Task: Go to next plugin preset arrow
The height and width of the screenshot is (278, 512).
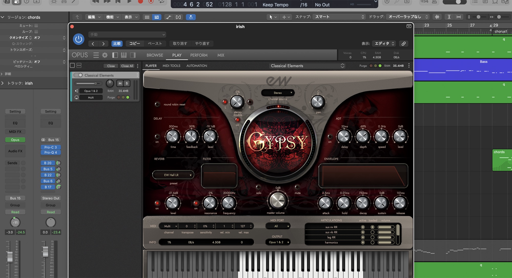Action: point(103,44)
